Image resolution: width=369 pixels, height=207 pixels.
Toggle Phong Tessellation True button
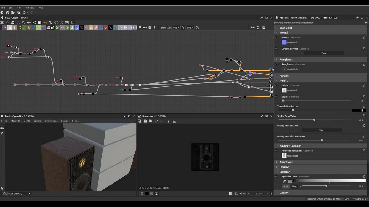pos(321,130)
